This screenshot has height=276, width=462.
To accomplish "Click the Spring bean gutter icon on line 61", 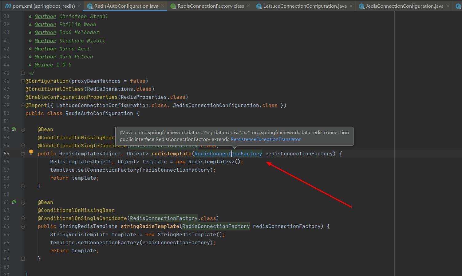I will point(14,202).
